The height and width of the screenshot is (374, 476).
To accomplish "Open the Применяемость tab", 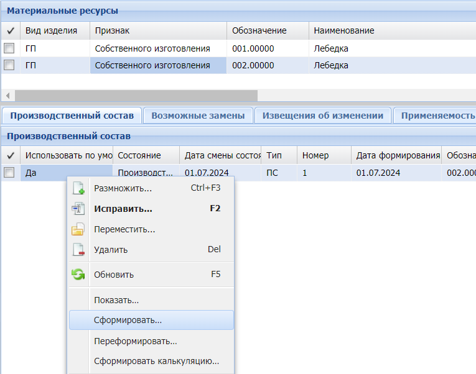I will pos(437,116).
